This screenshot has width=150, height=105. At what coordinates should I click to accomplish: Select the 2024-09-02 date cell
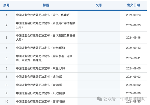[x=133, y=85]
